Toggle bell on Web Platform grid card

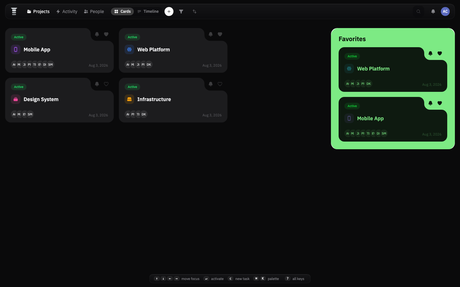pyautogui.click(x=211, y=34)
